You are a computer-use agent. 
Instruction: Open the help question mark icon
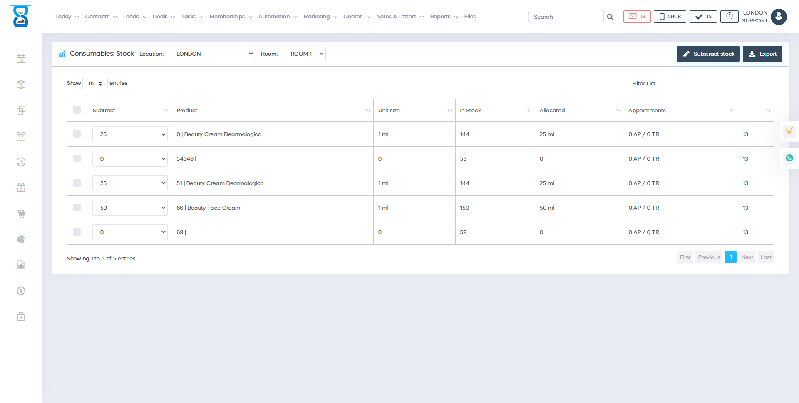[x=729, y=17]
